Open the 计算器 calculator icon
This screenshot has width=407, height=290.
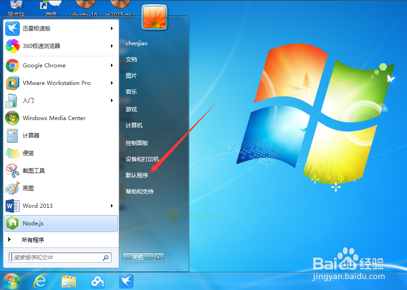[x=12, y=136]
